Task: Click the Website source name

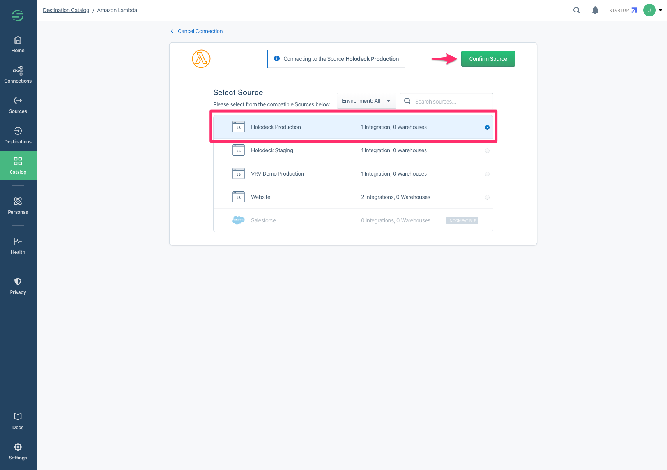Action: [x=261, y=197]
